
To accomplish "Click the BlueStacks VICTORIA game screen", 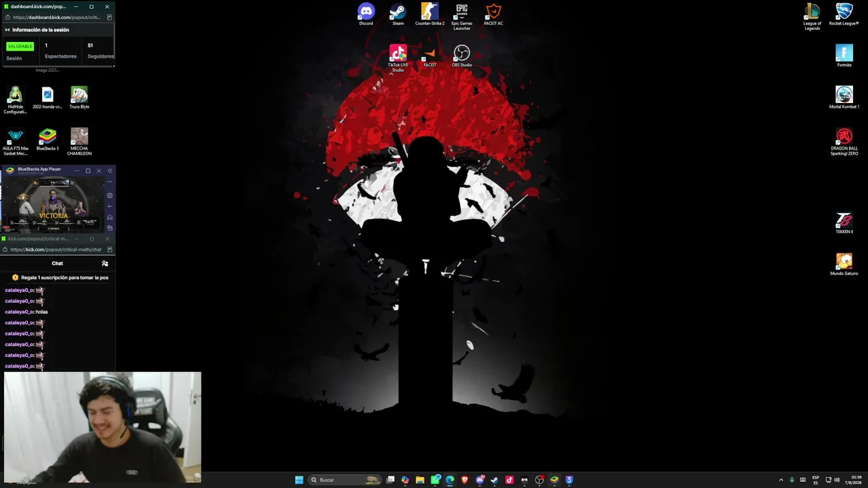I will coord(54,204).
